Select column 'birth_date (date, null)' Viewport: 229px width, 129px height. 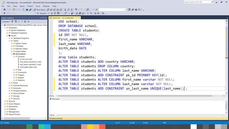tap(28, 67)
